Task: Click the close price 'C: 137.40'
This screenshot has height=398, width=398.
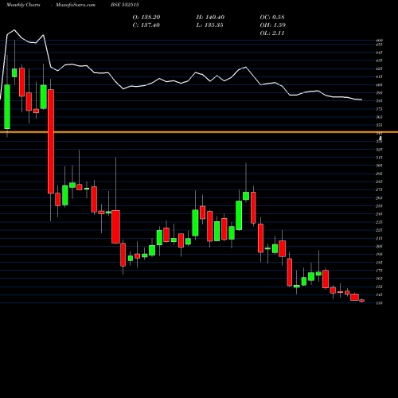Action: point(146,25)
